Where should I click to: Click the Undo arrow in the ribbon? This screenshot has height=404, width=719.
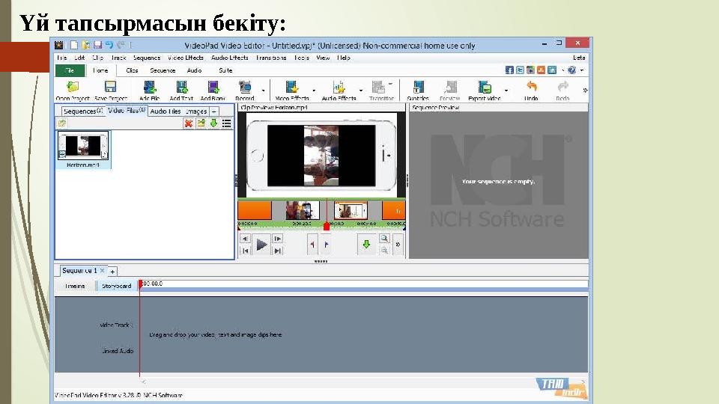(x=531, y=86)
